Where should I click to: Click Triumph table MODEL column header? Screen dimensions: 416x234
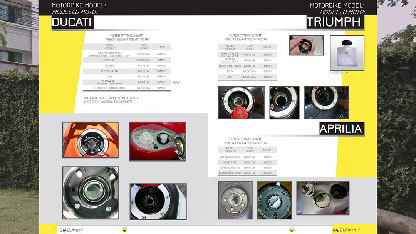[230, 47]
